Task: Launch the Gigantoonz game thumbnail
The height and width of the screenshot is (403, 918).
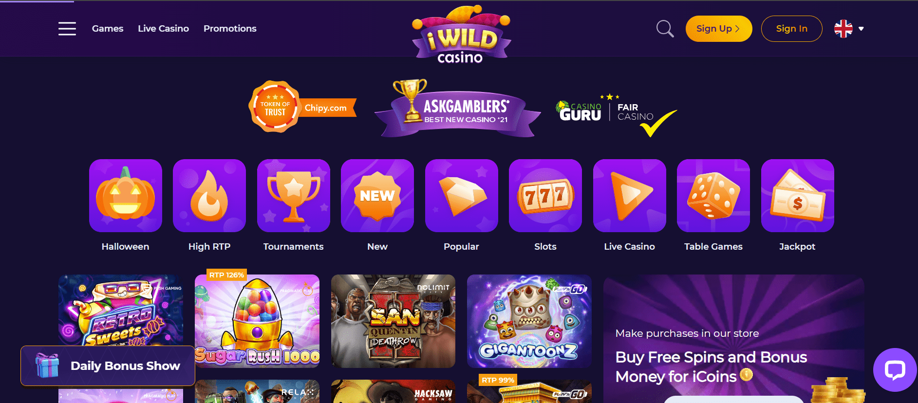Action: (x=529, y=321)
